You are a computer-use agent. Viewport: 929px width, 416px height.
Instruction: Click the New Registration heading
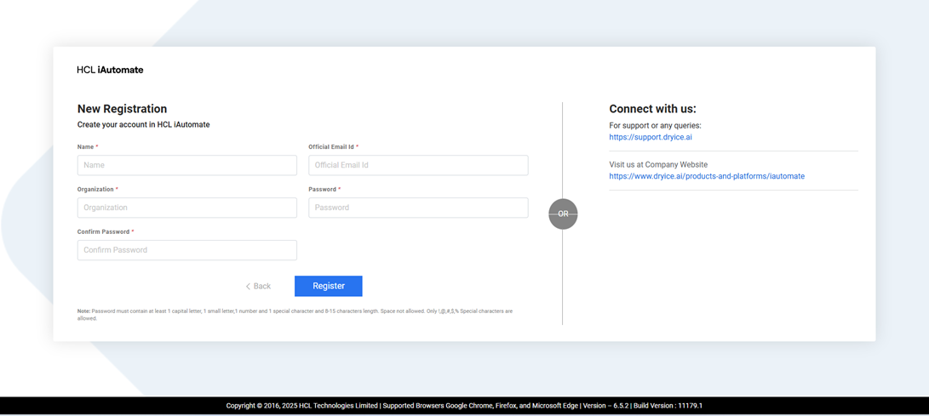coord(122,109)
